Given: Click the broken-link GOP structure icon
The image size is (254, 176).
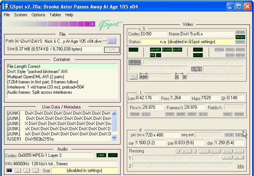Looking at the screenshot, I should (196, 69).
